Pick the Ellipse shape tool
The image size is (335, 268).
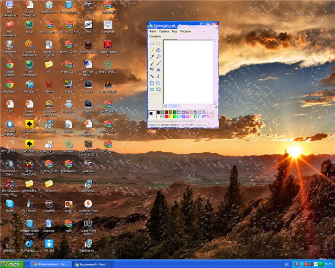coord(152,88)
